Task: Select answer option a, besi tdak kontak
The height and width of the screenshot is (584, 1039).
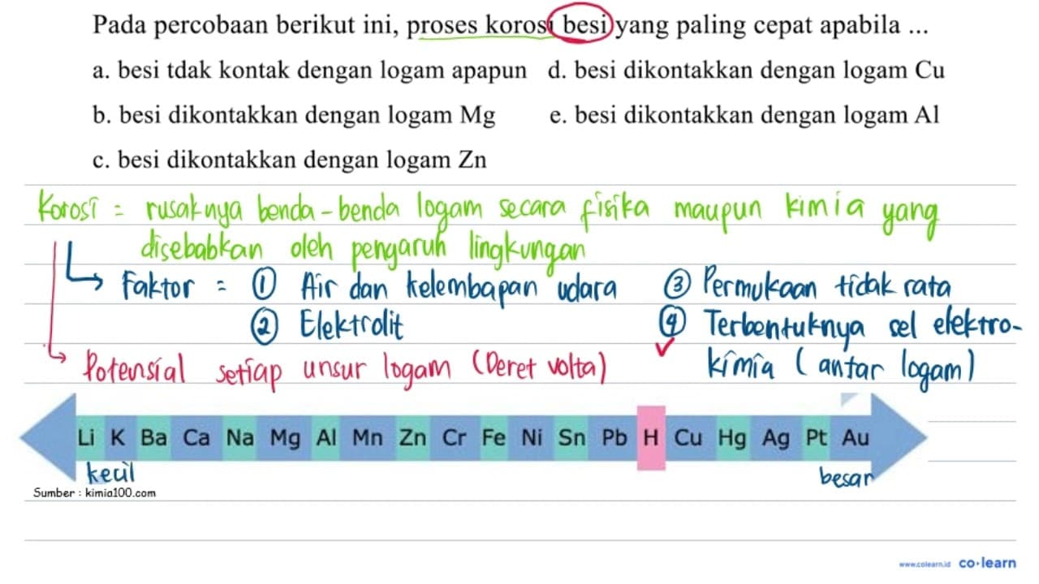Action: pyautogui.click(x=310, y=71)
